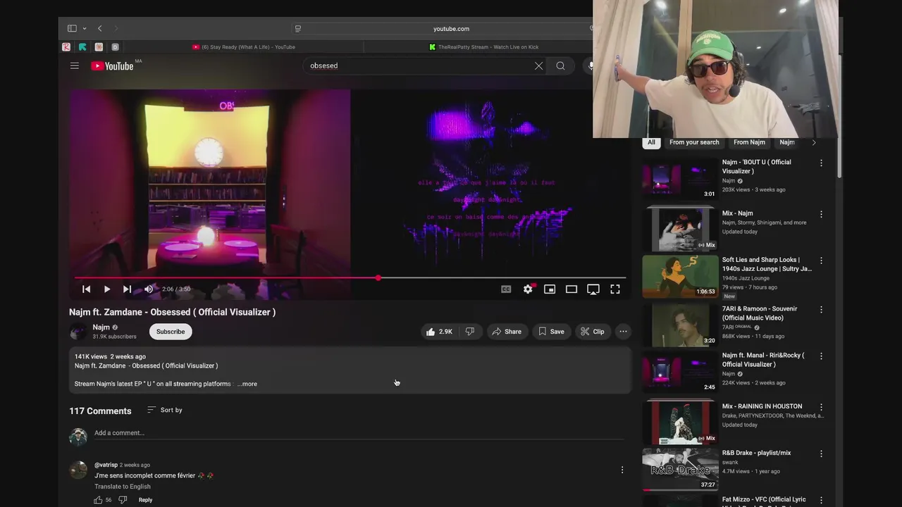Click the youtube.com address bar
This screenshot has width=902, height=507.
pos(451,29)
